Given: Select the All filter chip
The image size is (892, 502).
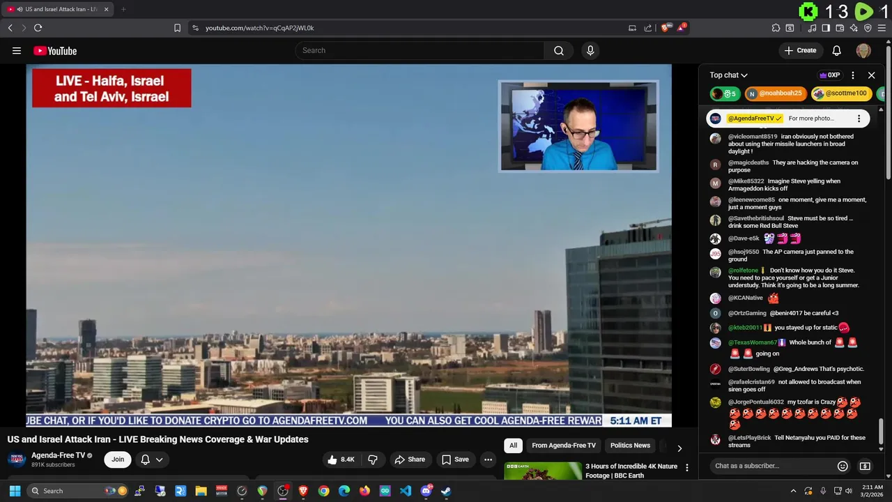Looking at the screenshot, I should (513, 446).
